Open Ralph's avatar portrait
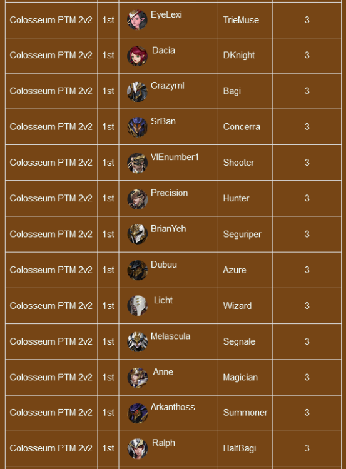This screenshot has width=346, height=469. tap(137, 448)
